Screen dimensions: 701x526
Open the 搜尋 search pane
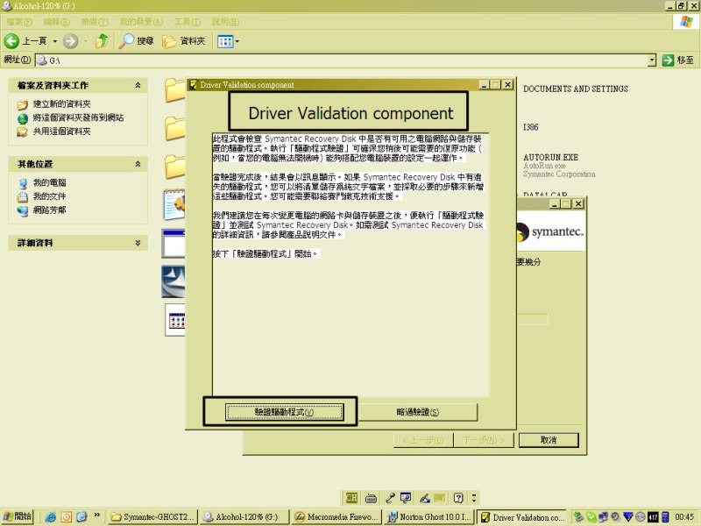(x=137, y=41)
